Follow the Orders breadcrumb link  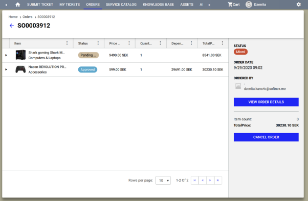click(x=27, y=17)
